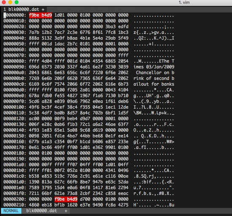Click hex value 3ba3 on row 00000020
The height and width of the screenshot is (216, 232).
pos(111,27)
